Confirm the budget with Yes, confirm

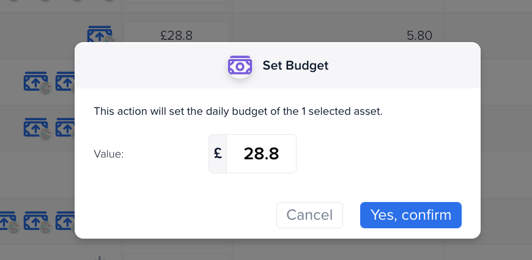[x=410, y=215]
